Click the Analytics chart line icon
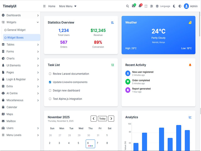The height and width of the screenshot is (151, 201). pyautogui.click(x=190, y=117)
